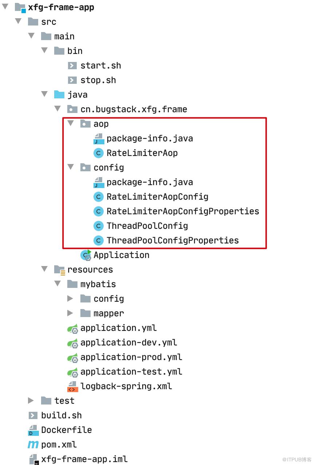The width and height of the screenshot is (315, 465).
Task: Click the logback-spring.xml file icon
Action: (x=72, y=386)
